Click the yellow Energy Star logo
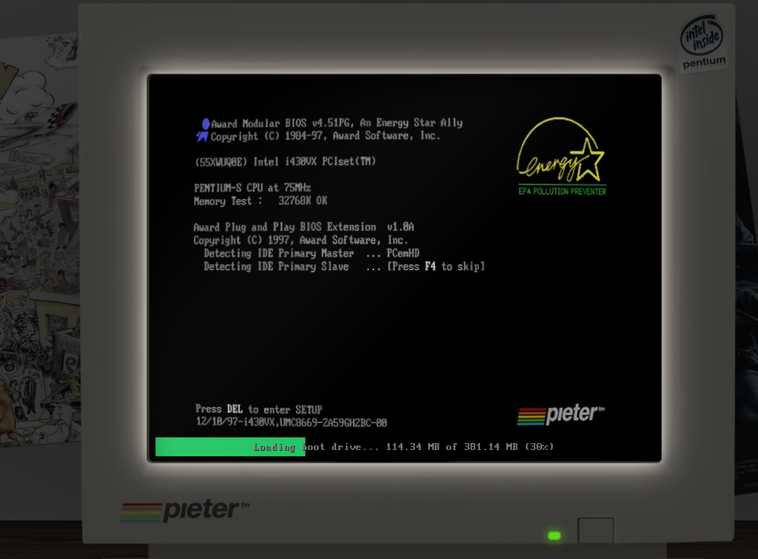This screenshot has height=559, width=758. pos(560,150)
